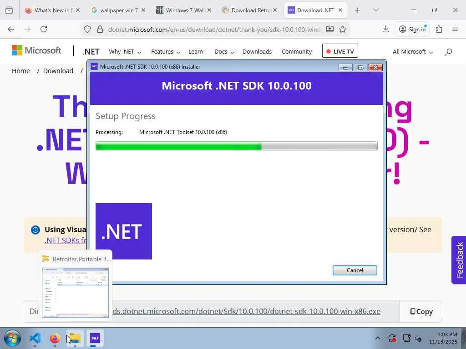Click the Firefox forward arrow
The image size is (466, 349).
click(x=27, y=29)
